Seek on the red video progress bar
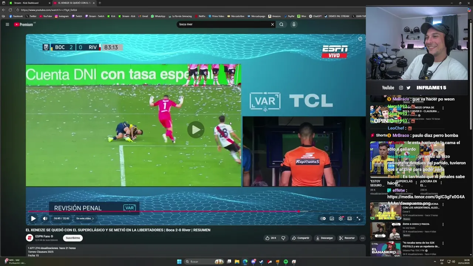473x266 pixels. click(196, 211)
